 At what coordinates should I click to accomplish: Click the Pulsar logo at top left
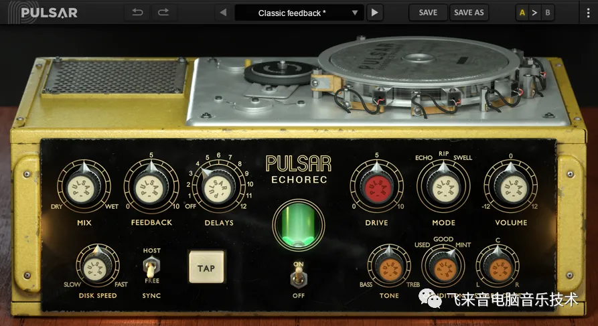(44, 13)
